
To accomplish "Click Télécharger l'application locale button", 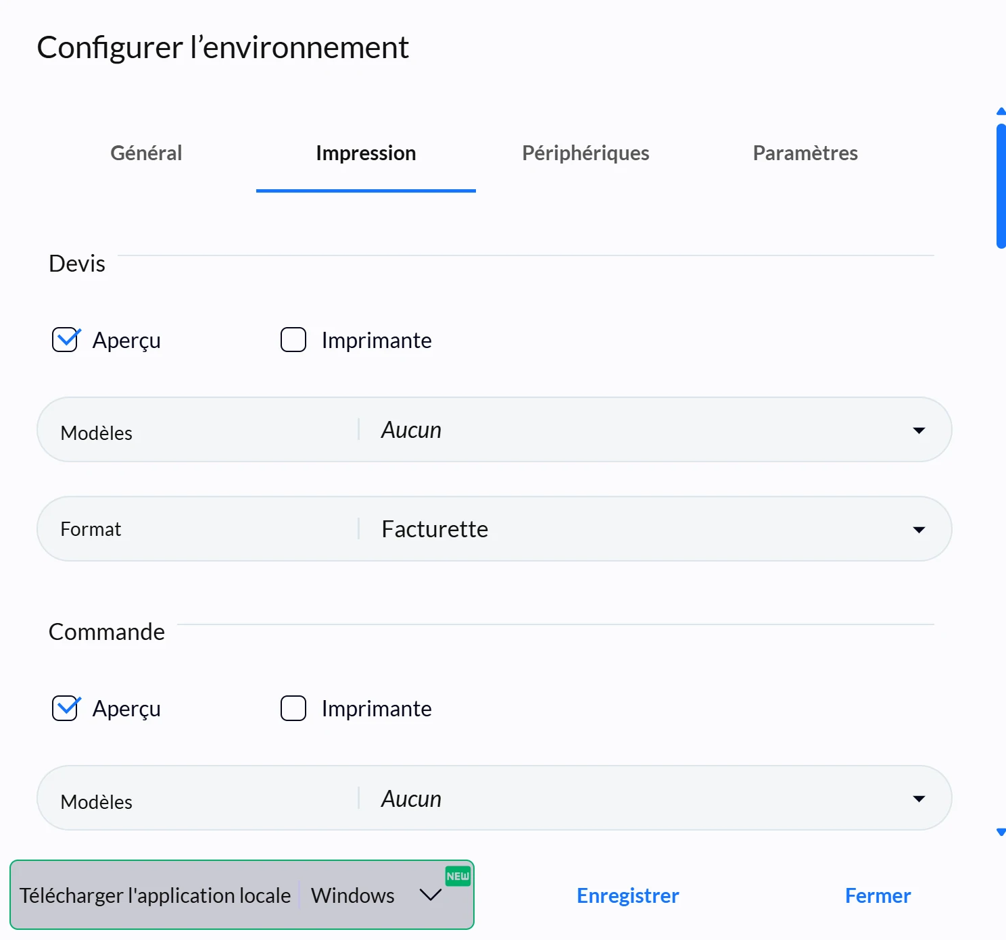I will pyautogui.click(x=155, y=895).
